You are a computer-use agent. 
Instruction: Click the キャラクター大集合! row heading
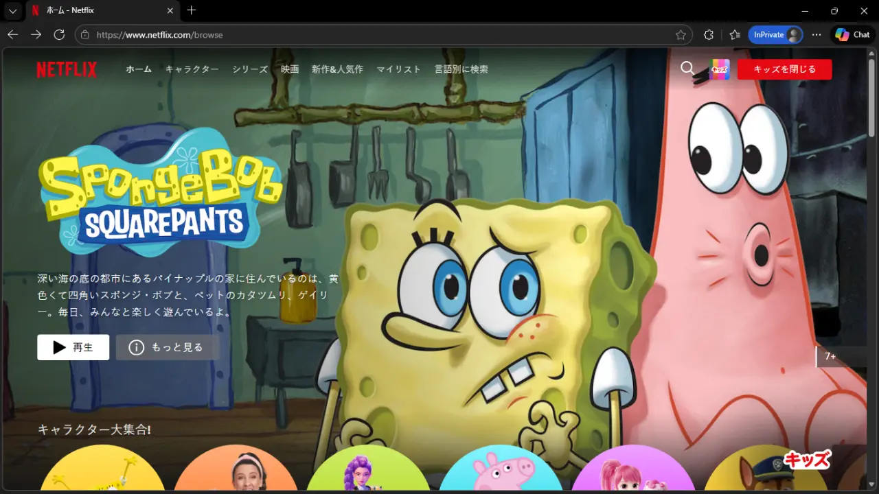[x=94, y=430]
